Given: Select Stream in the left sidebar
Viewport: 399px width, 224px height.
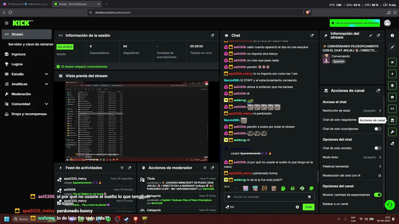Looking at the screenshot, I should click(26, 34).
